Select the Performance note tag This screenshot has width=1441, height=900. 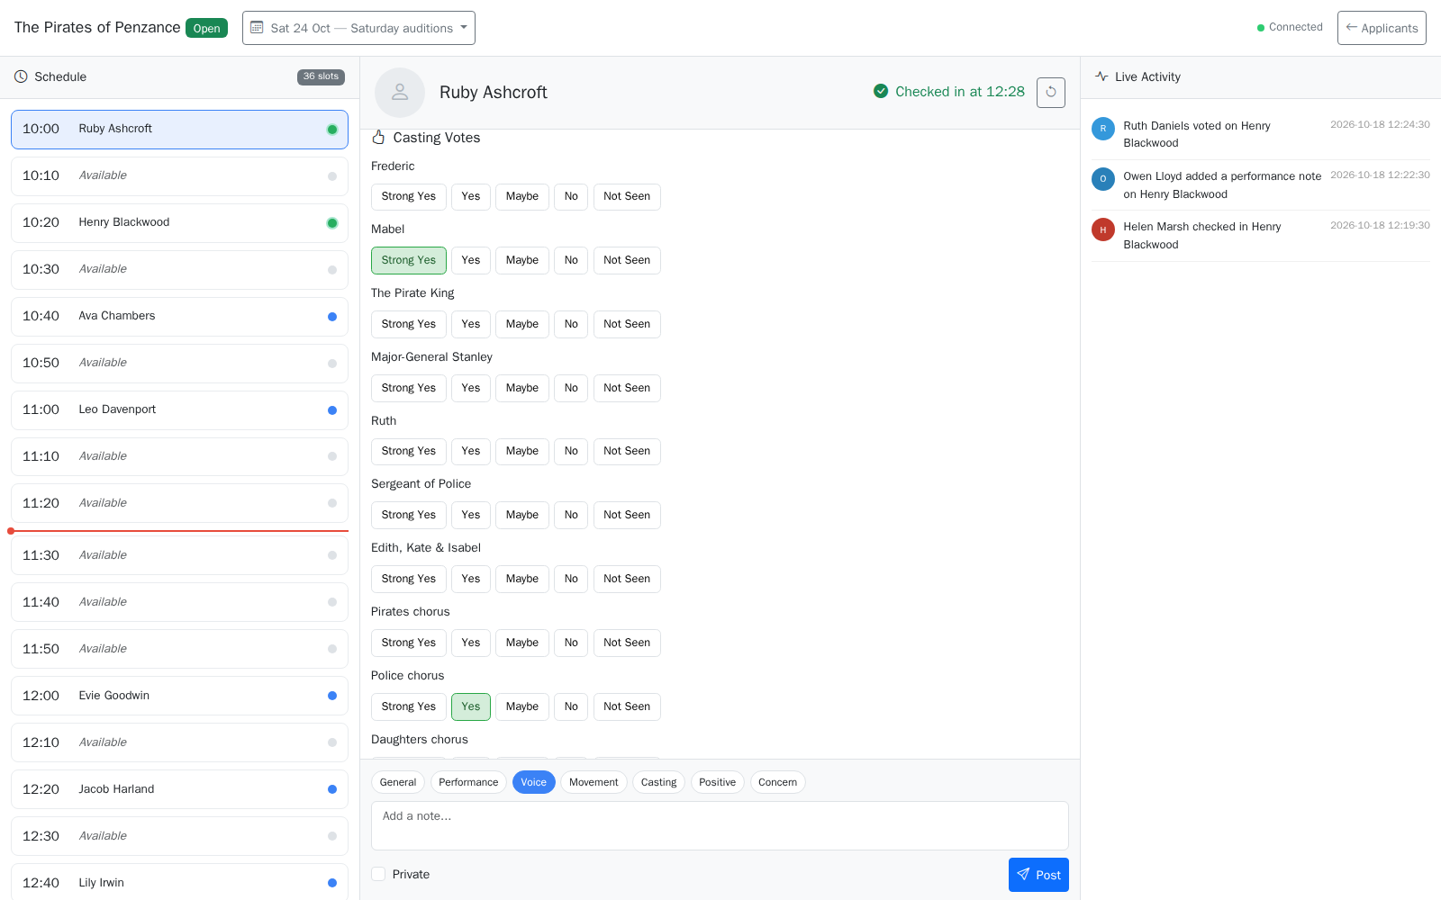click(468, 782)
